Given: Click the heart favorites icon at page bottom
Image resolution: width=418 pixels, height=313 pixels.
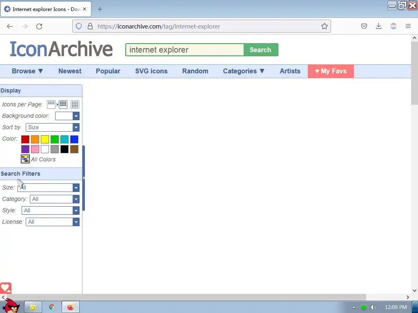Looking at the screenshot, I should [x=6, y=288].
